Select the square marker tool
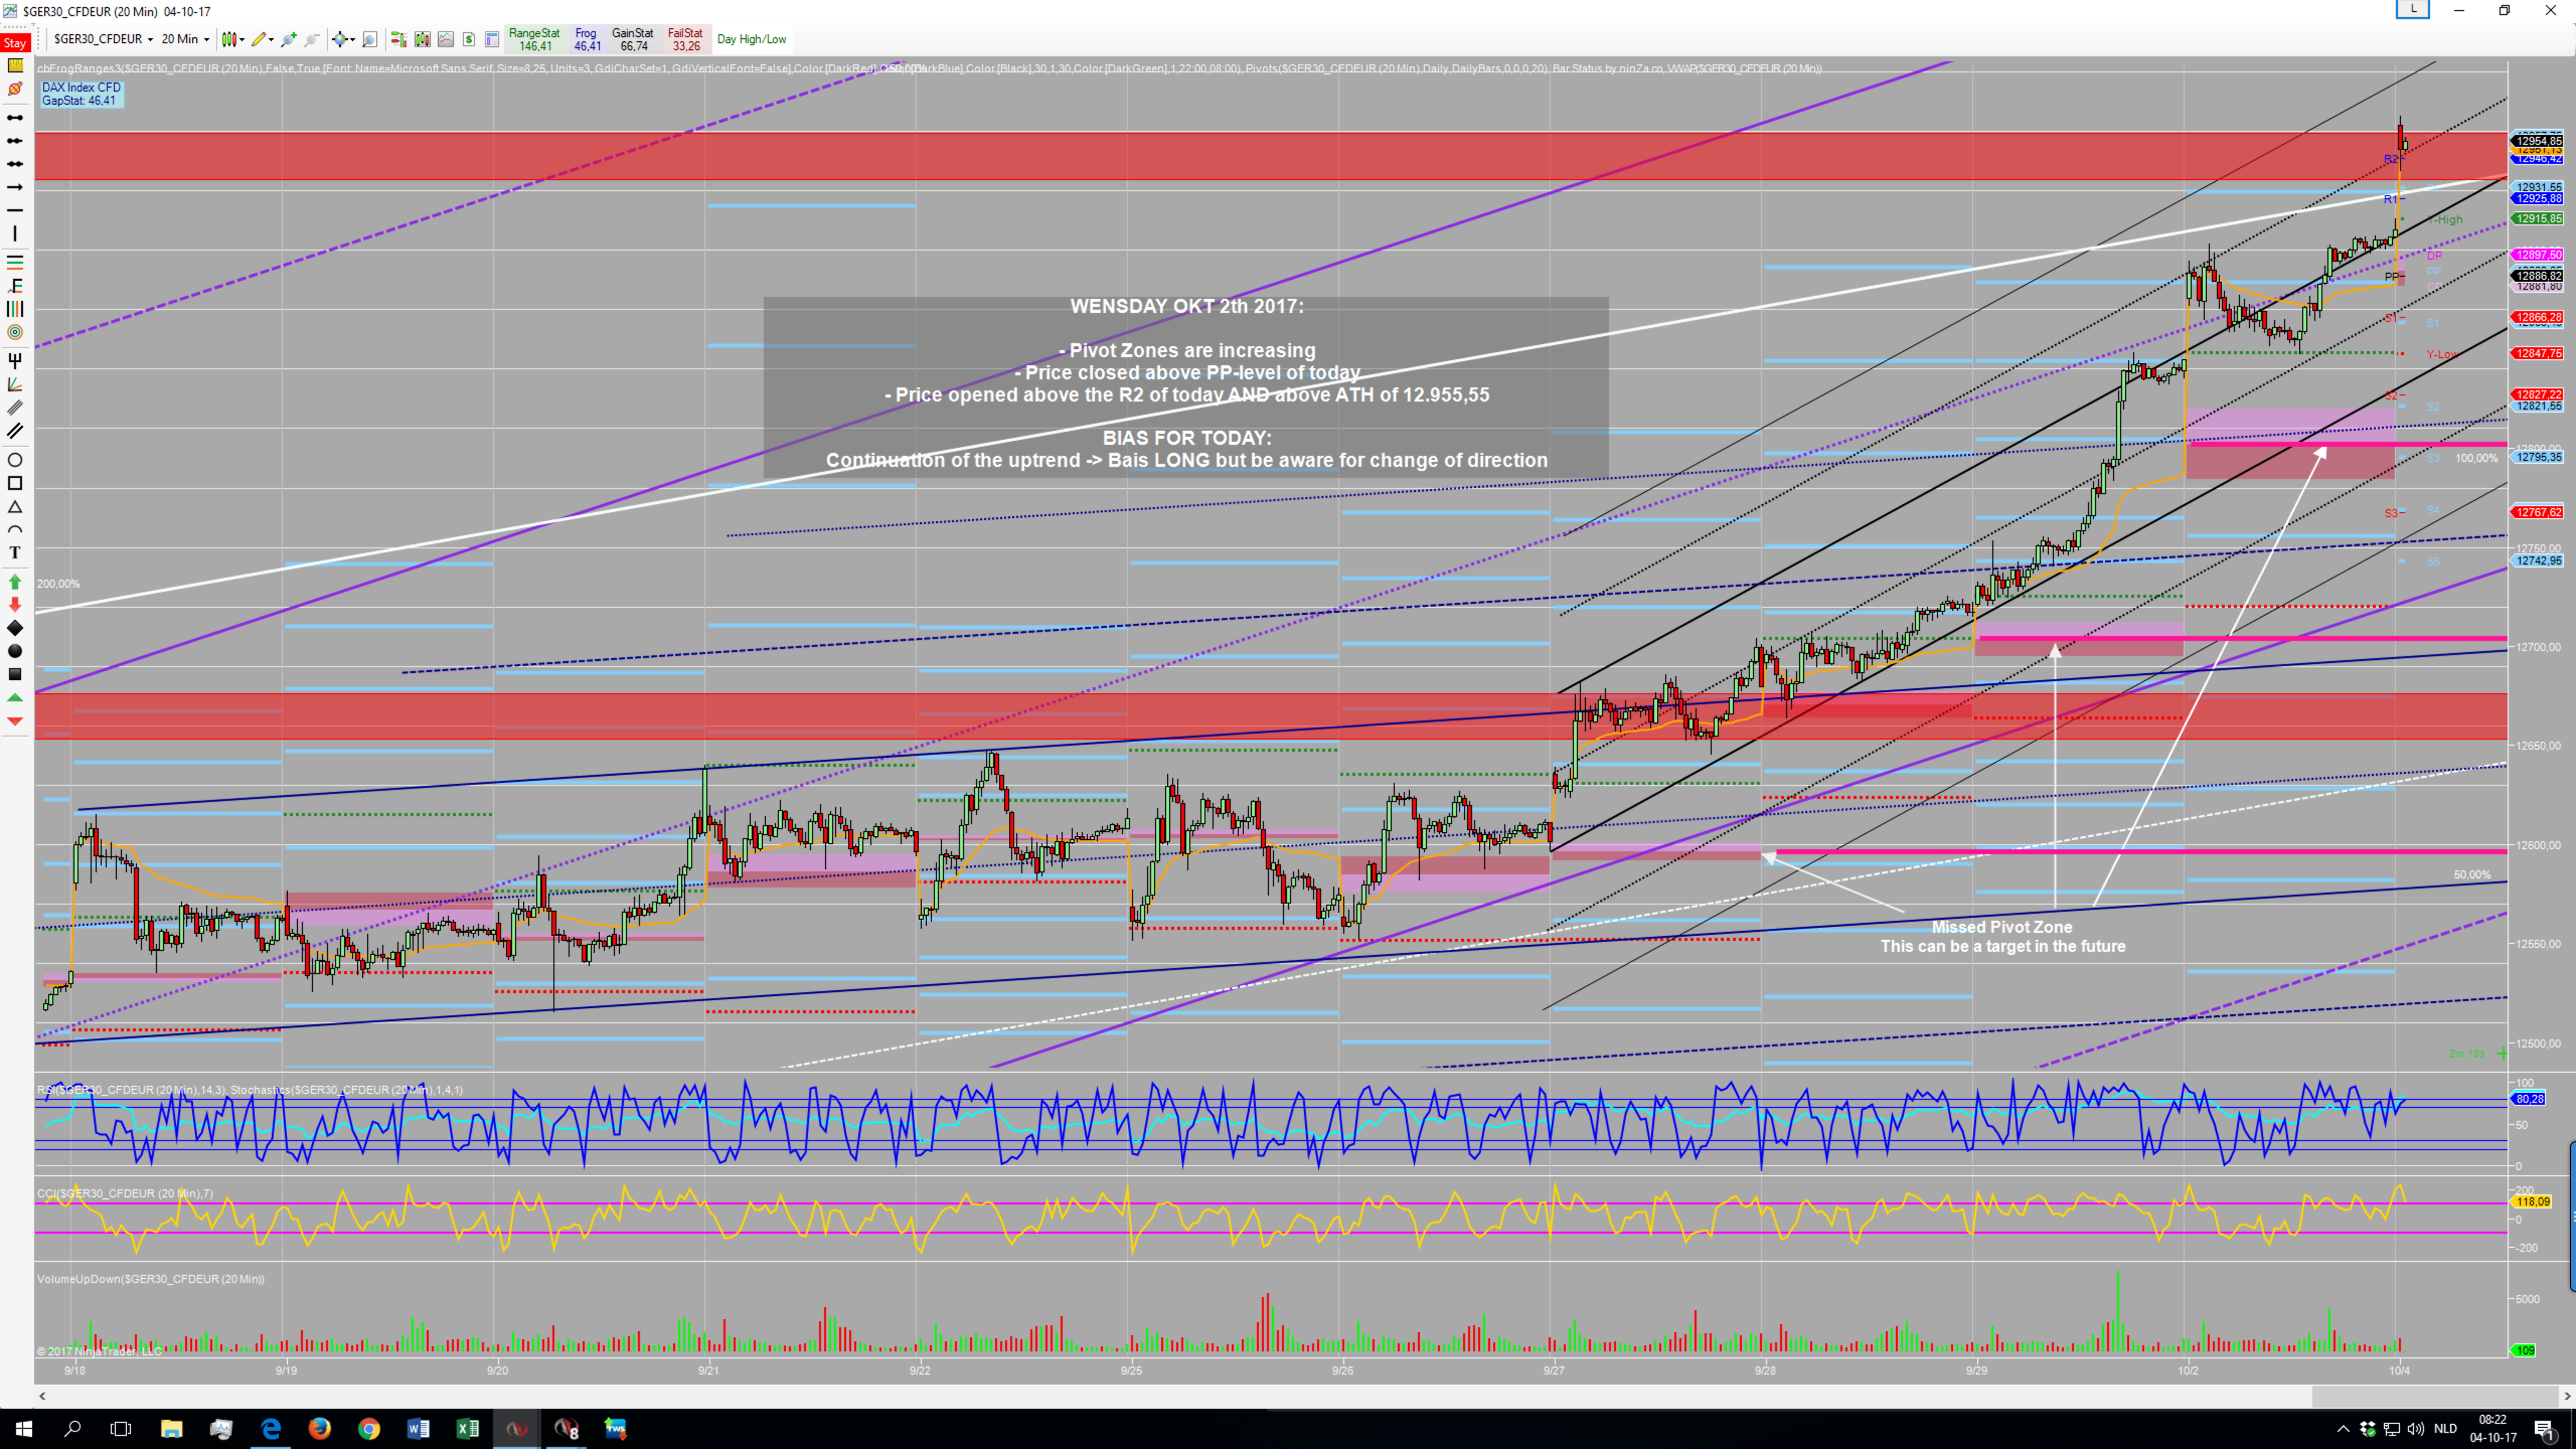Screen dimensions: 2576x1449 15,674
